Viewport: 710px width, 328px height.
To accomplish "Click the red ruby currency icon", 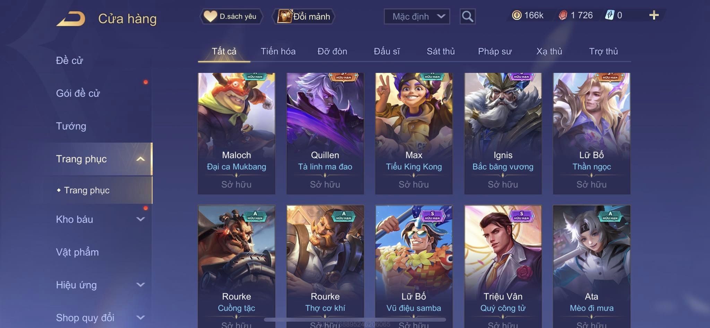I will [563, 15].
